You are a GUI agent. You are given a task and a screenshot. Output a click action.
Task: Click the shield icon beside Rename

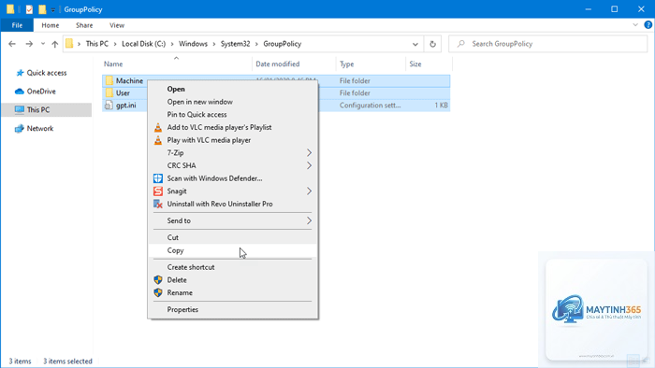coord(158,293)
